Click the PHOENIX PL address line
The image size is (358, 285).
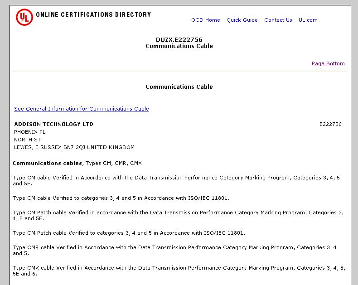[29, 132]
